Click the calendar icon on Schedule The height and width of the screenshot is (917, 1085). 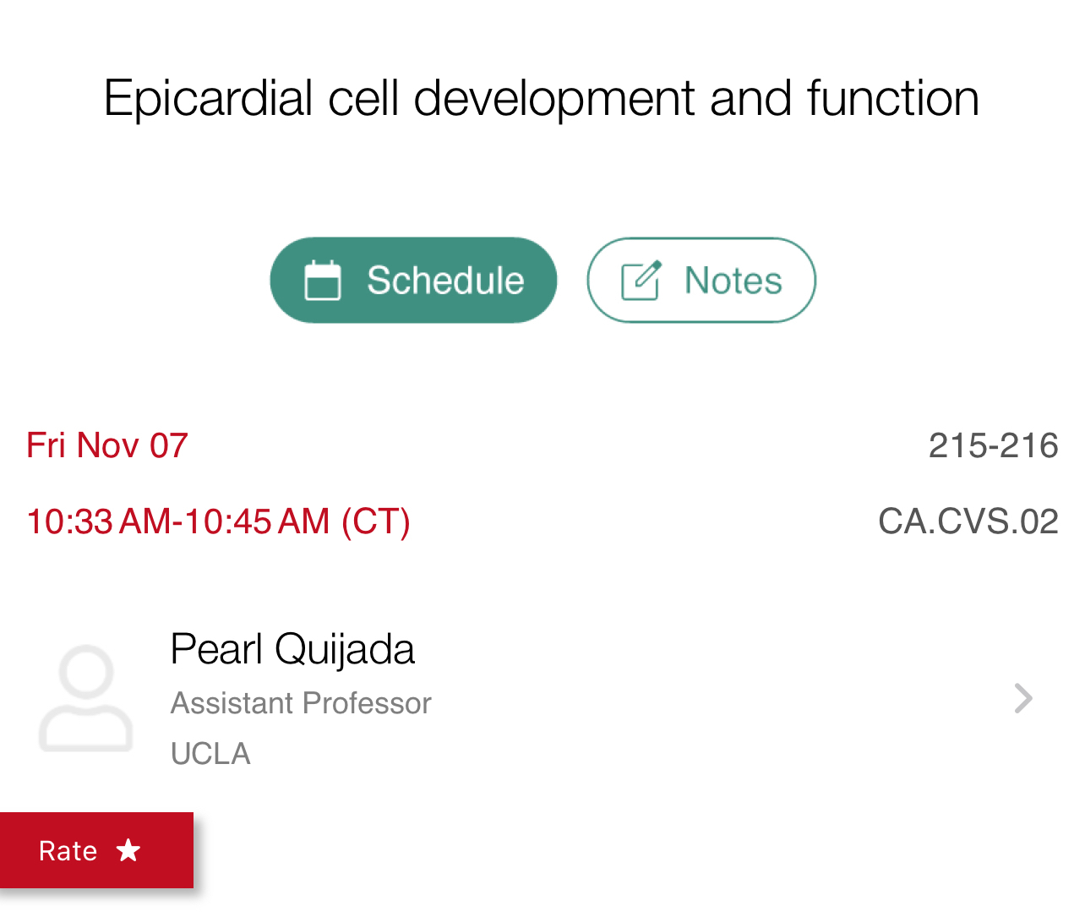pos(322,281)
